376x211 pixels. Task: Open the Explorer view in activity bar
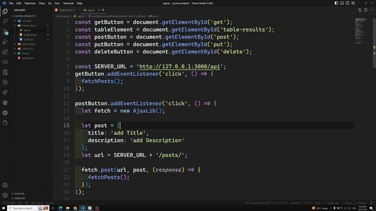pos(5,11)
